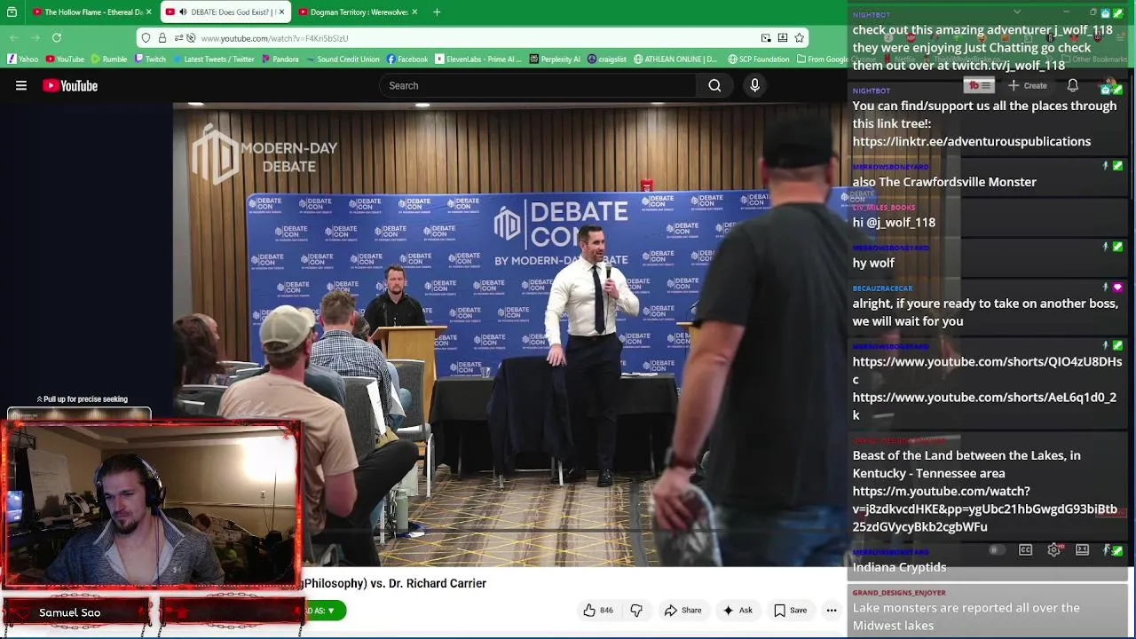Open the YouTube Create button
The width and height of the screenshot is (1136, 639).
pyautogui.click(x=1028, y=86)
